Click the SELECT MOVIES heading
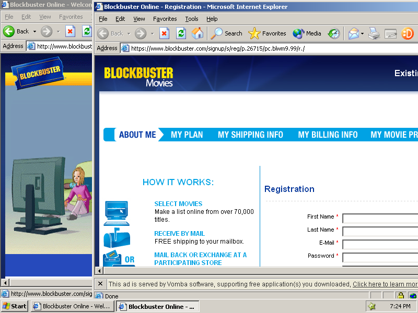Image resolution: width=418 pixels, height=313 pixels. (x=178, y=204)
